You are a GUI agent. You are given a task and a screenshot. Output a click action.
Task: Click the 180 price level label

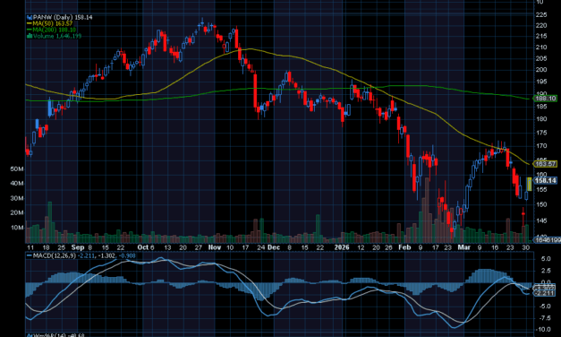(541, 119)
